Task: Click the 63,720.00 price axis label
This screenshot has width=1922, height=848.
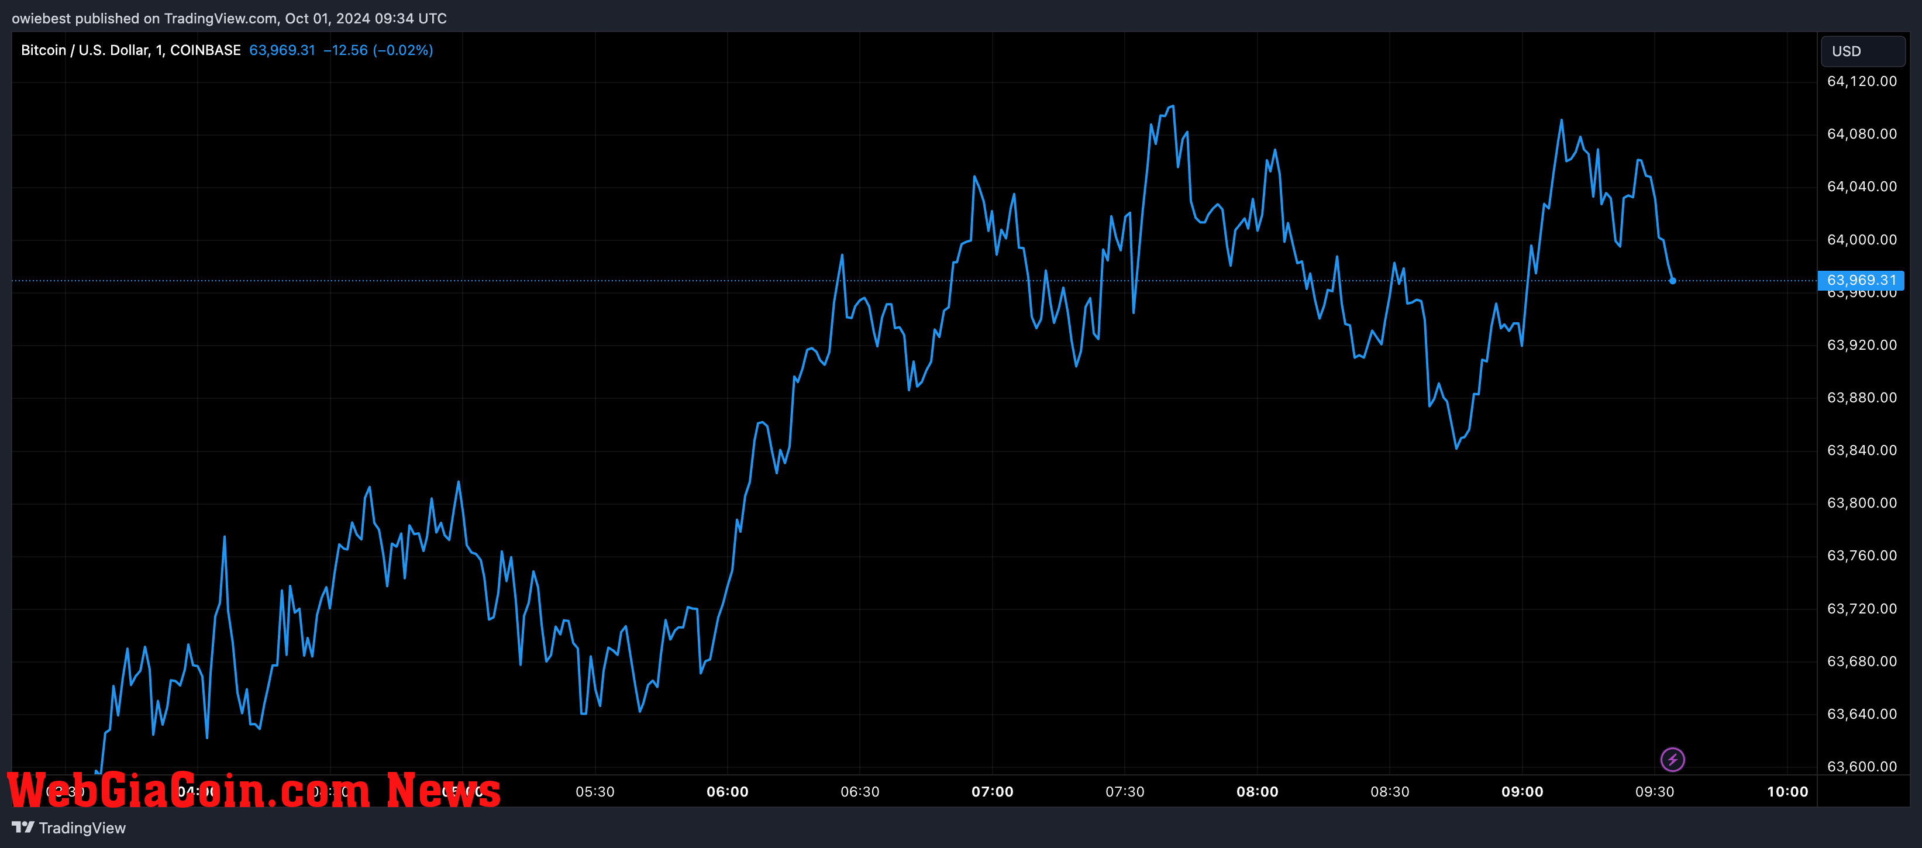Action: [1862, 609]
